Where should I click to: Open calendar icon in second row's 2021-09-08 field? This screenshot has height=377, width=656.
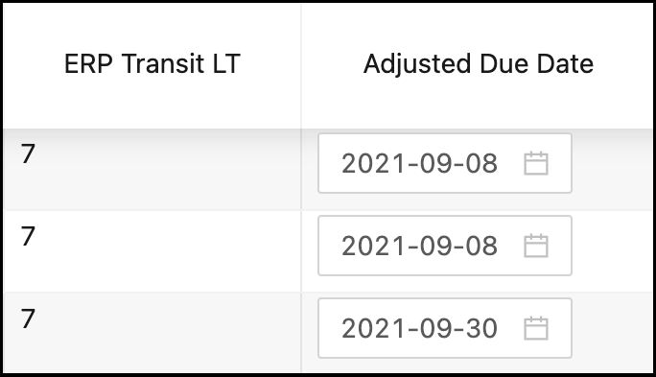pyautogui.click(x=536, y=246)
